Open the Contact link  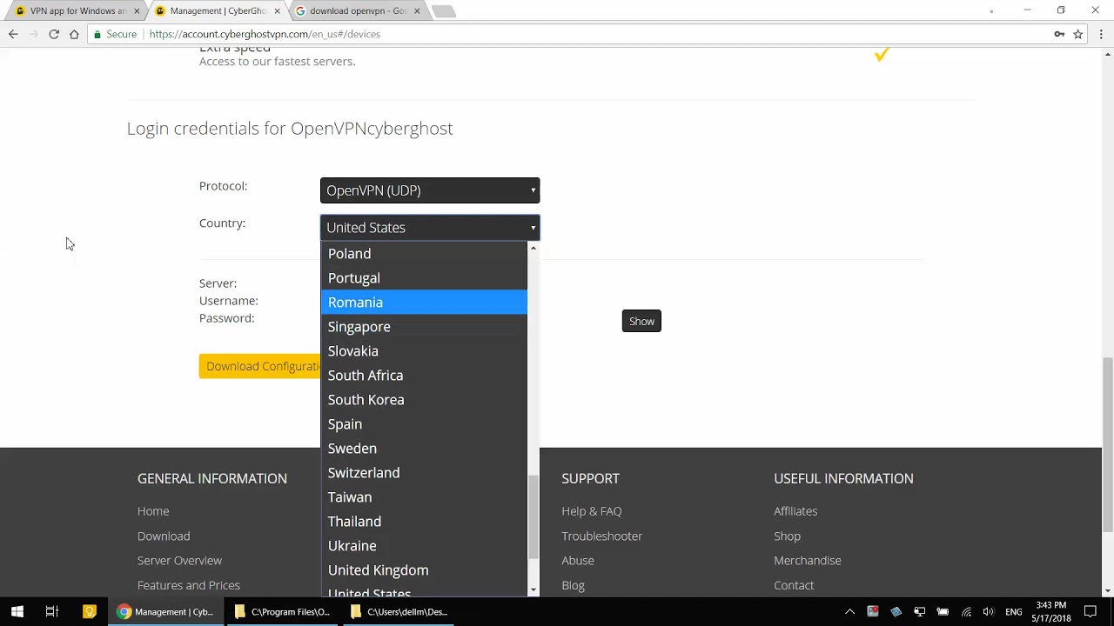click(x=794, y=585)
